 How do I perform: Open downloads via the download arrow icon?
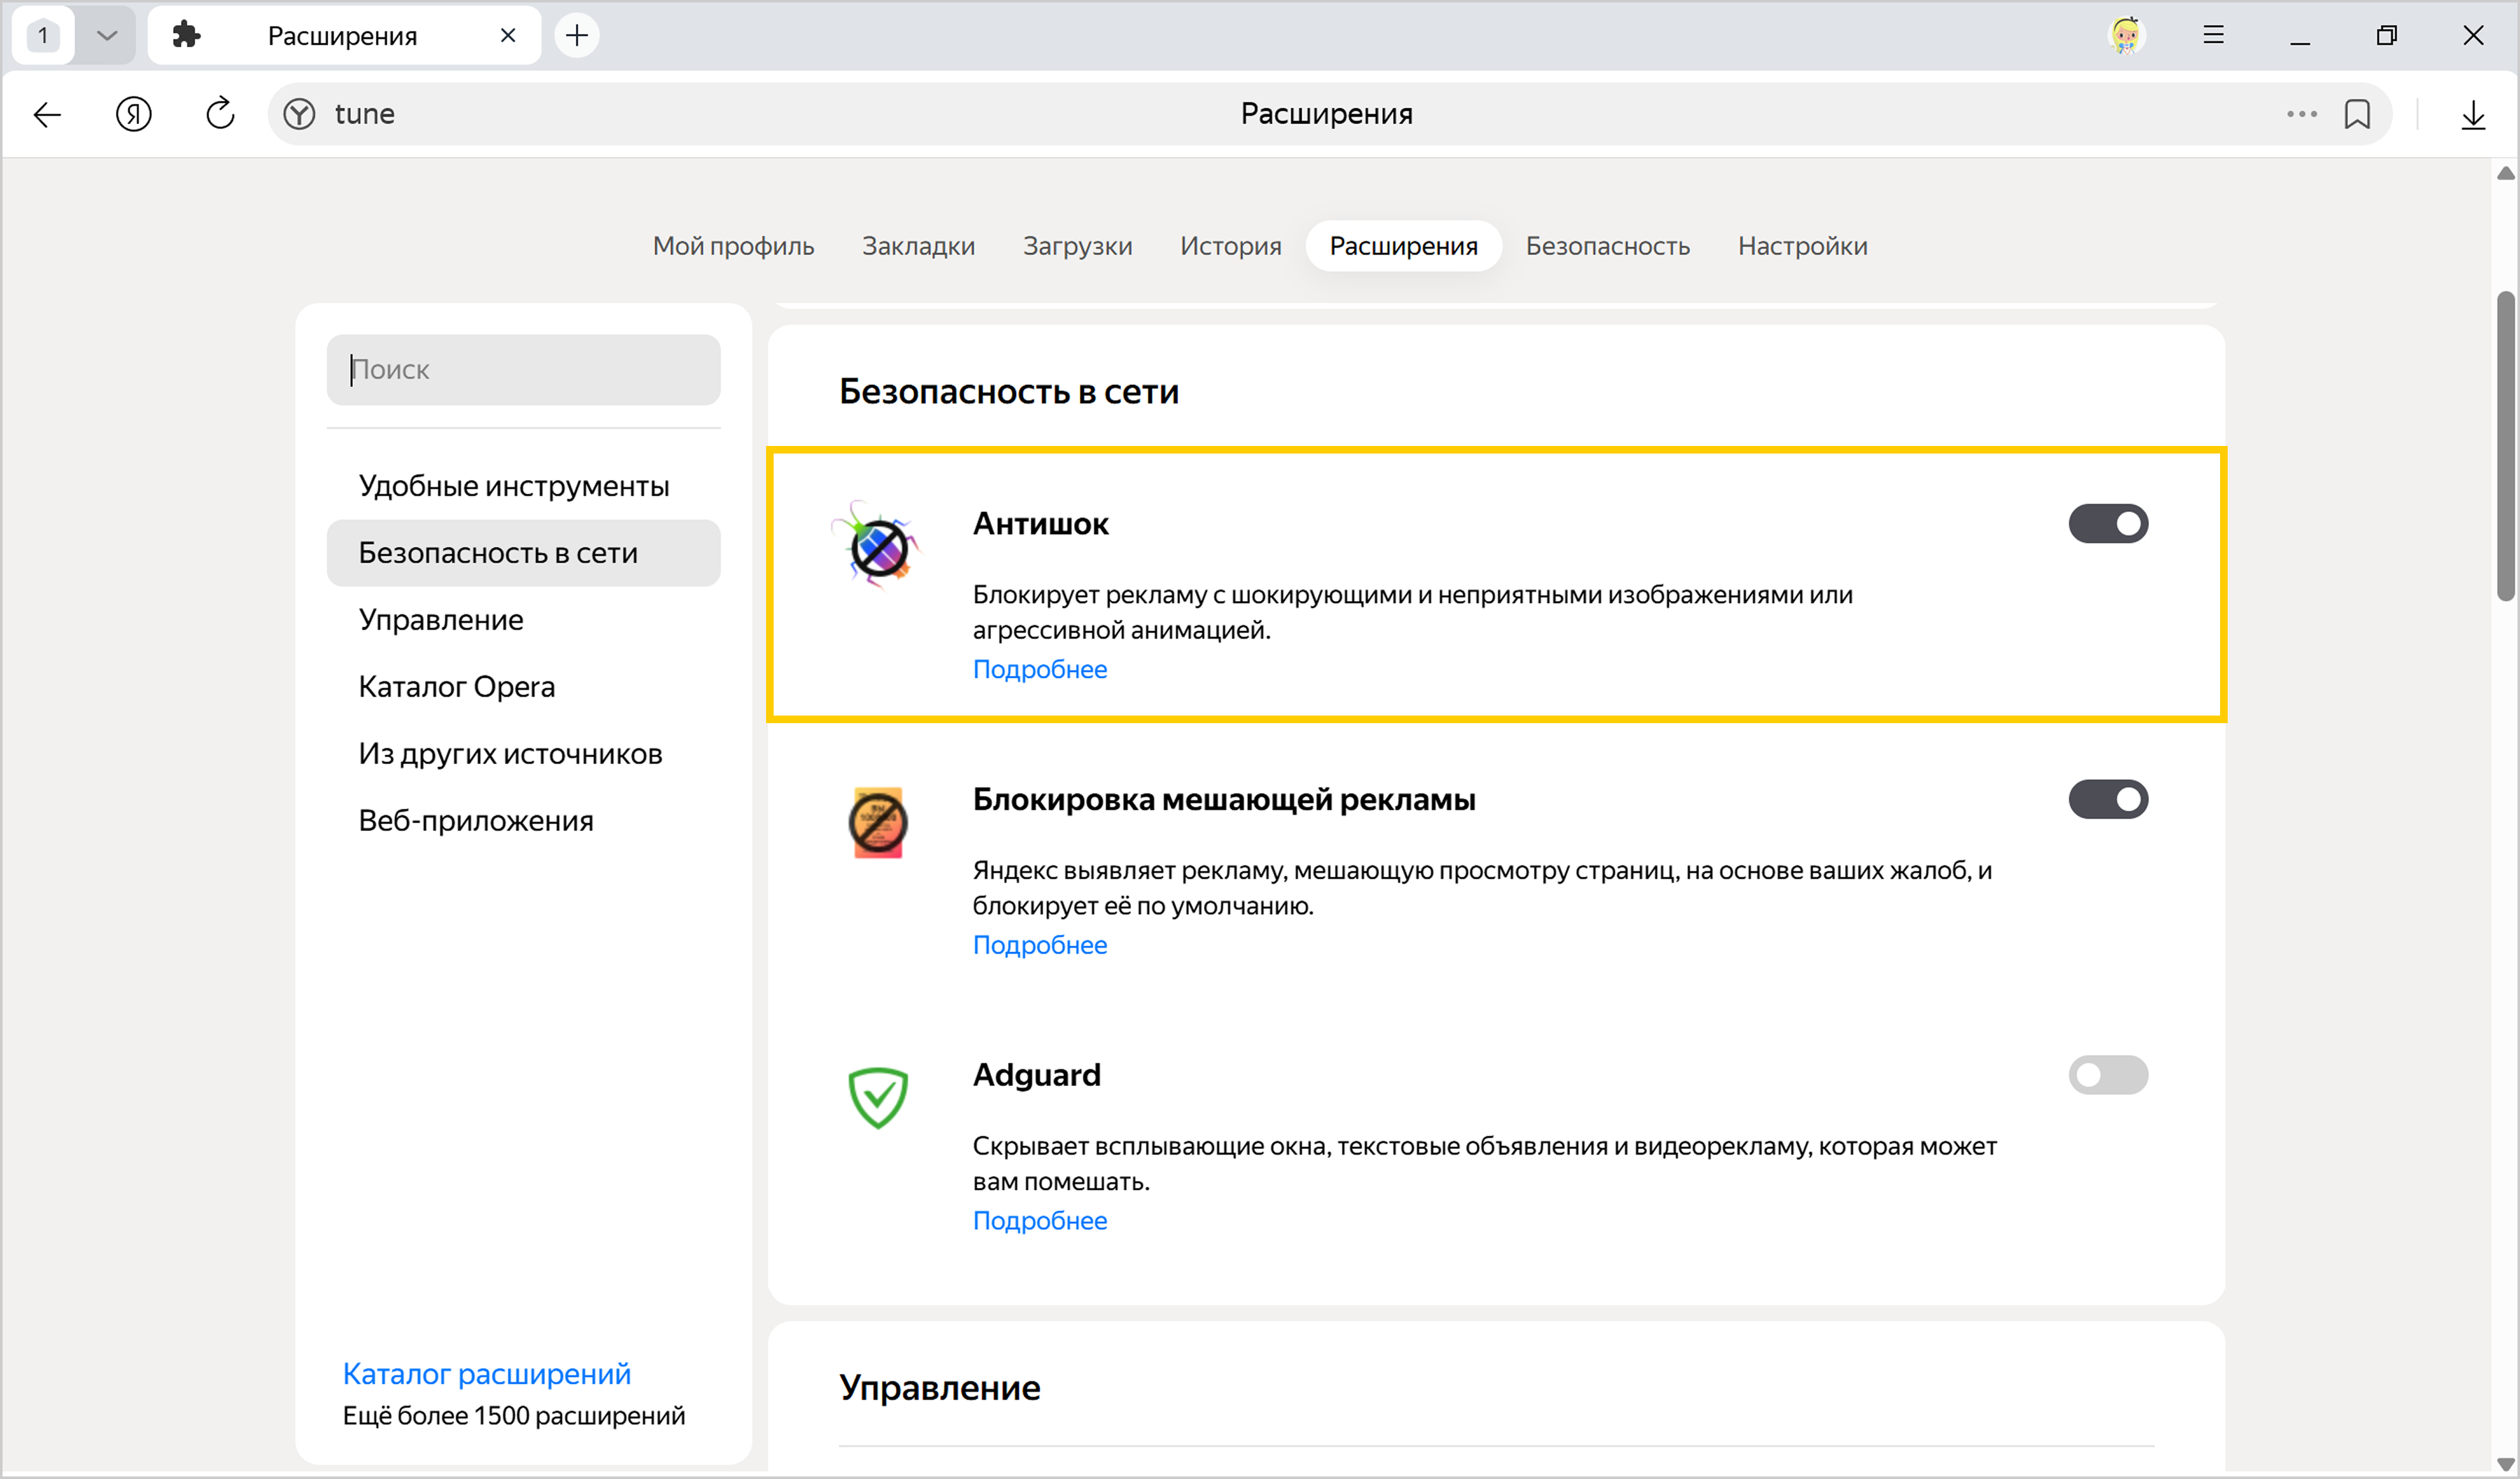click(x=2472, y=114)
